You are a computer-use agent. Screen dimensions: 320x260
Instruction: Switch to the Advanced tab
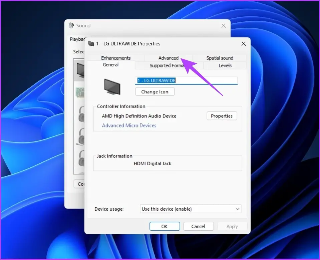tap(169, 58)
